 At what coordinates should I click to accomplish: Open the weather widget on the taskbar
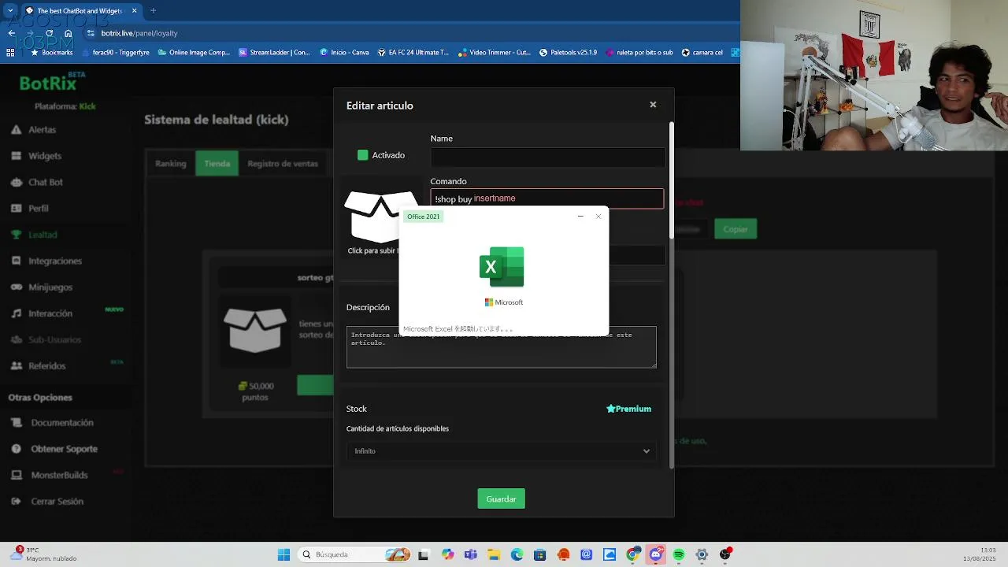[x=43, y=554]
